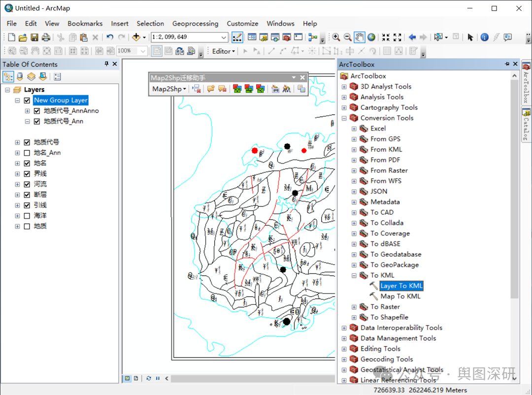Enable the 海洋 layer checkbox
This screenshot has height=395, width=532.
pos(27,216)
